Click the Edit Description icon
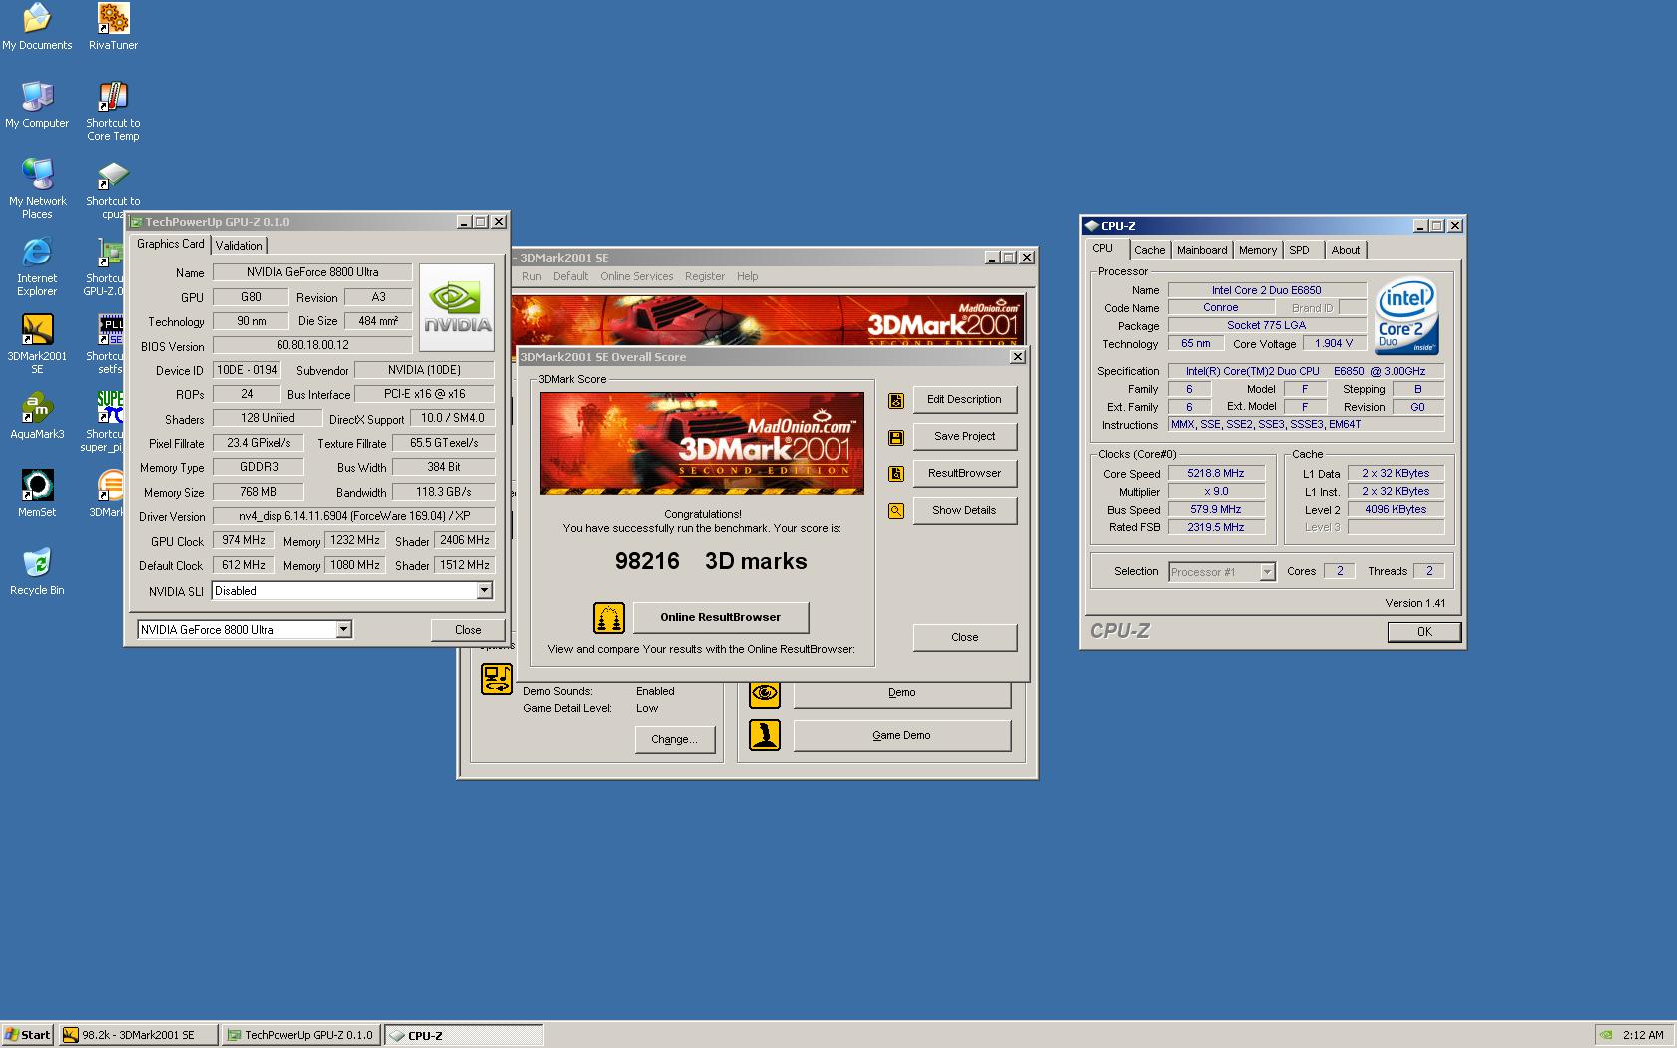The height and width of the screenshot is (1048, 1677). 896,400
